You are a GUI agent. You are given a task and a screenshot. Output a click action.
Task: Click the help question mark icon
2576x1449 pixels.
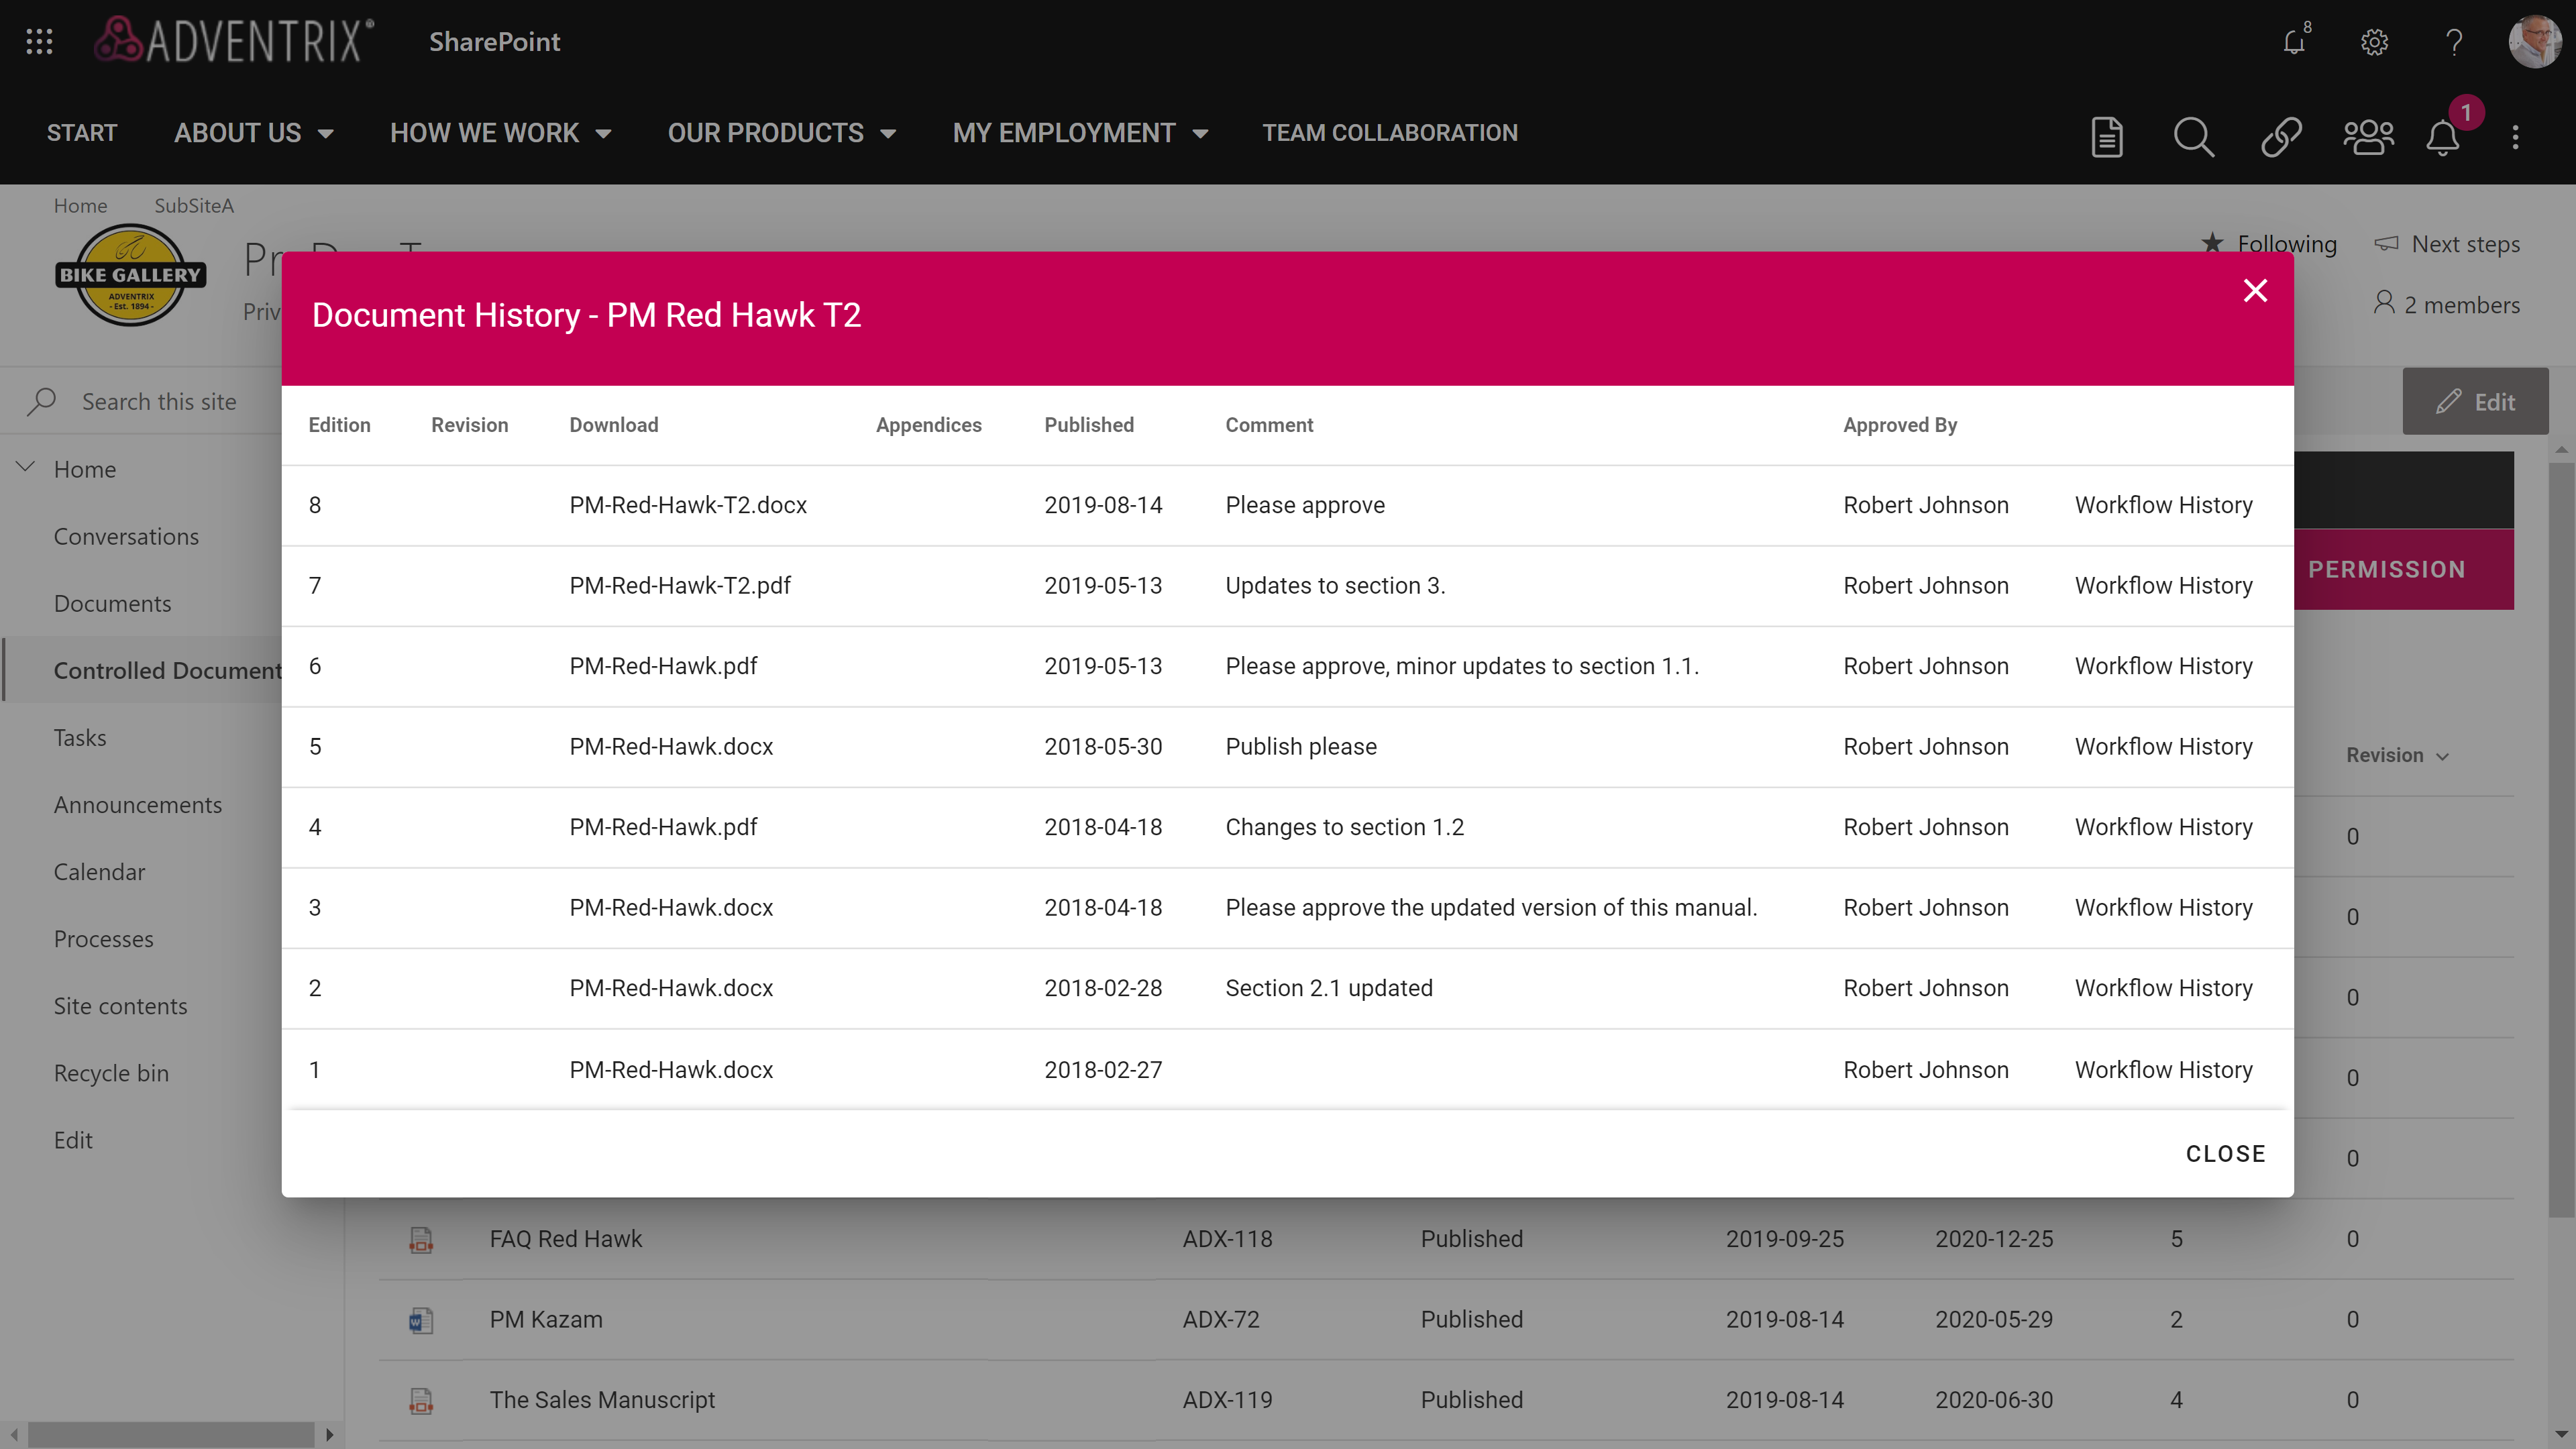tap(2453, 42)
